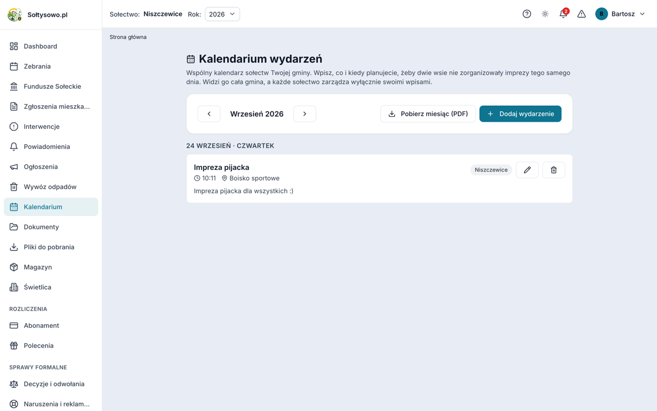Click the Niszczewice sołectwo name in header
Viewport: 657px width, 411px height.
(x=163, y=14)
